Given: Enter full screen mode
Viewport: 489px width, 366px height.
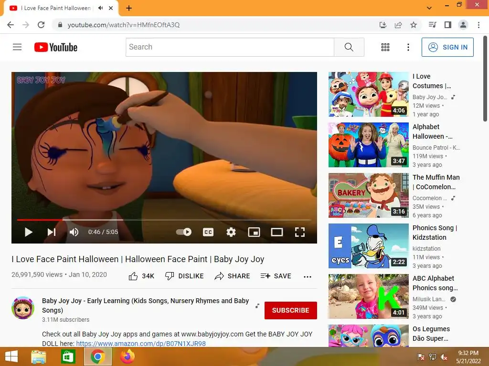Looking at the screenshot, I should click(300, 232).
